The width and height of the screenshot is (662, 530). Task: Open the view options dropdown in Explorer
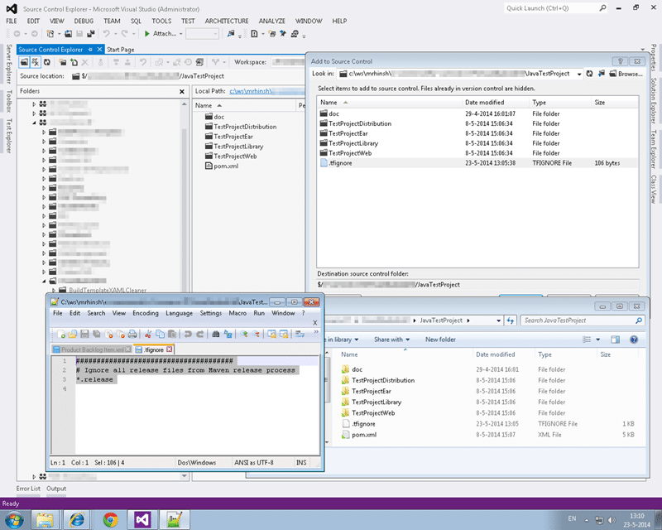(597, 340)
